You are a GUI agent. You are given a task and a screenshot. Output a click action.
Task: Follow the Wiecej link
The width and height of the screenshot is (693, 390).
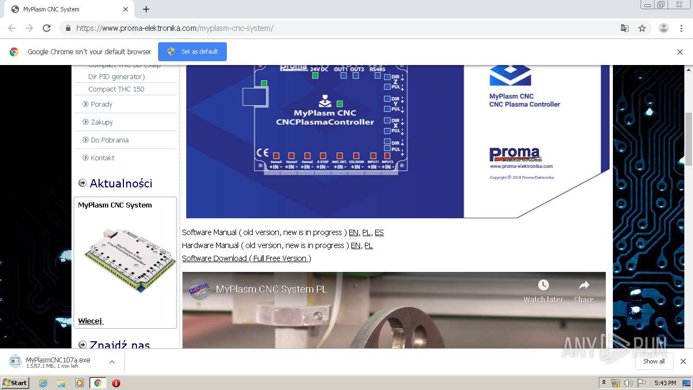click(90, 321)
